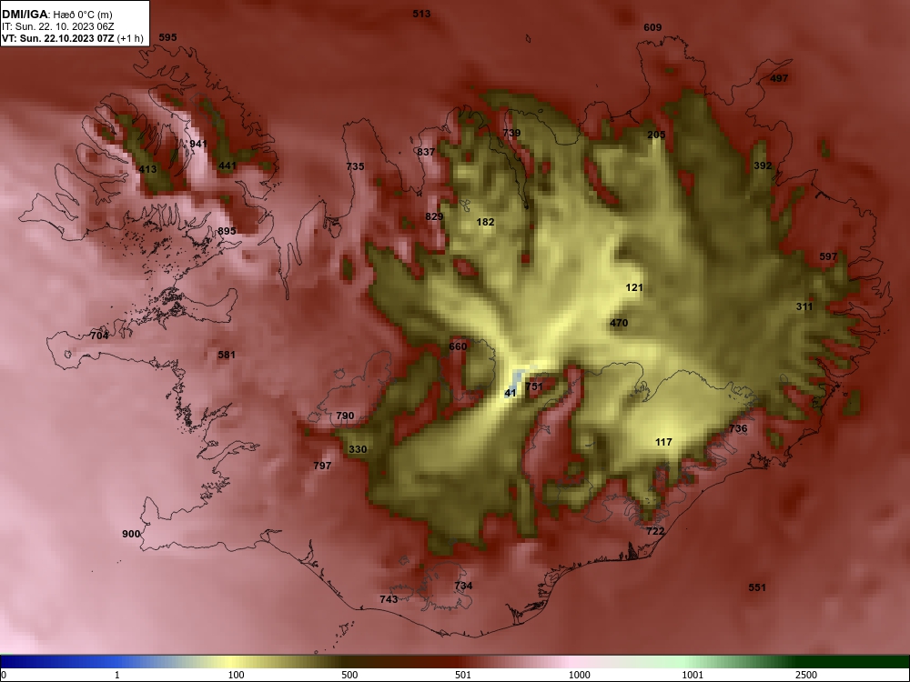The height and width of the screenshot is (682, 910).
Task: Click the value 470 on the map
Action: [x=619, y=323]
